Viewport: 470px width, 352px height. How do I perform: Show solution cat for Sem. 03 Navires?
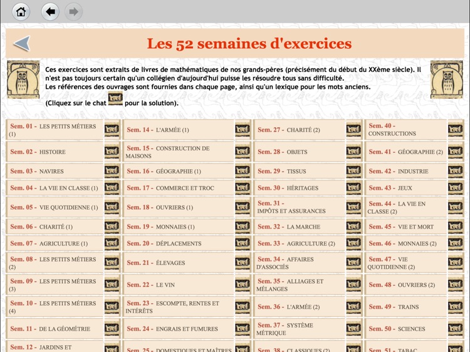pyautogui.click(x=112, y=171)
